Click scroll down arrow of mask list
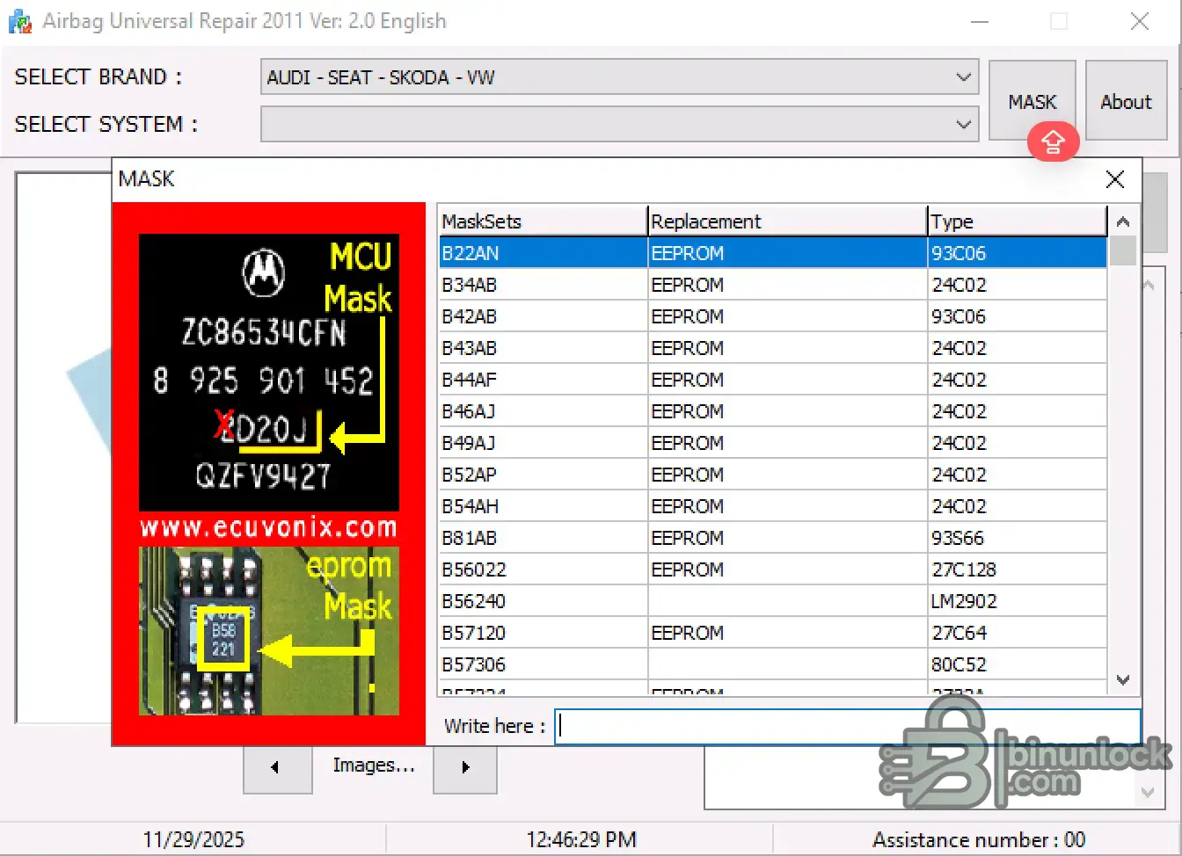The image size is (1182, 856). (x=1122, y=679)
